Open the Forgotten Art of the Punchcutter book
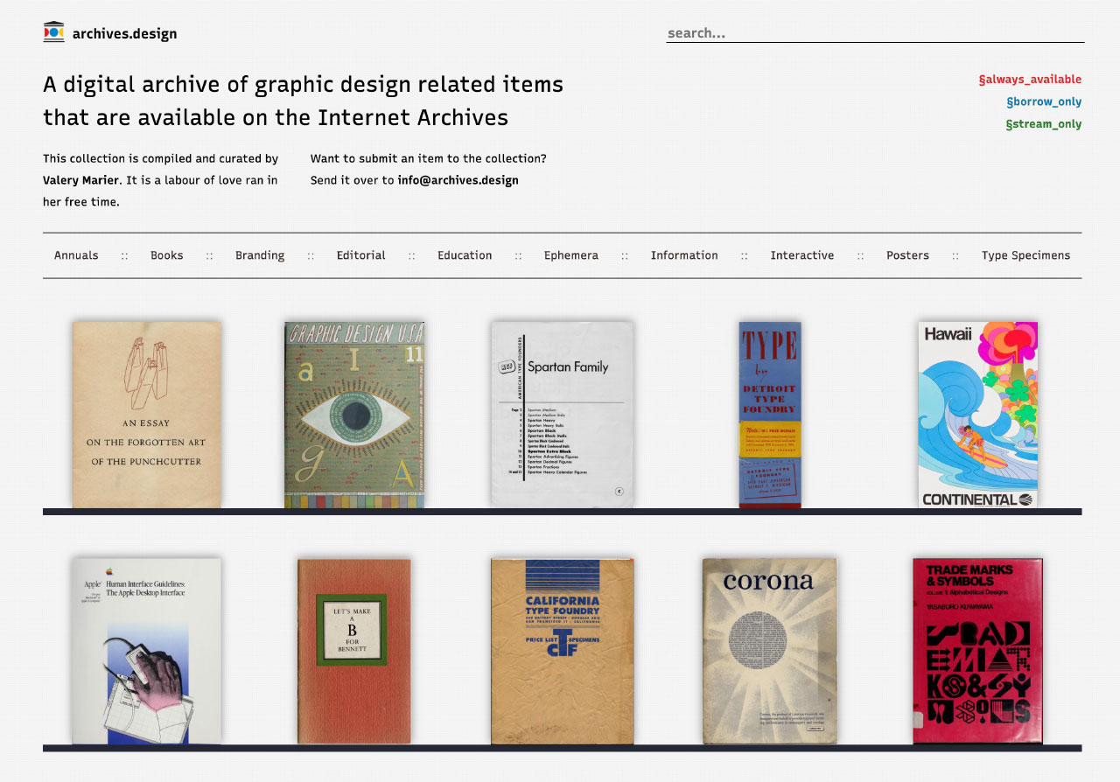 tap(147, 415)
